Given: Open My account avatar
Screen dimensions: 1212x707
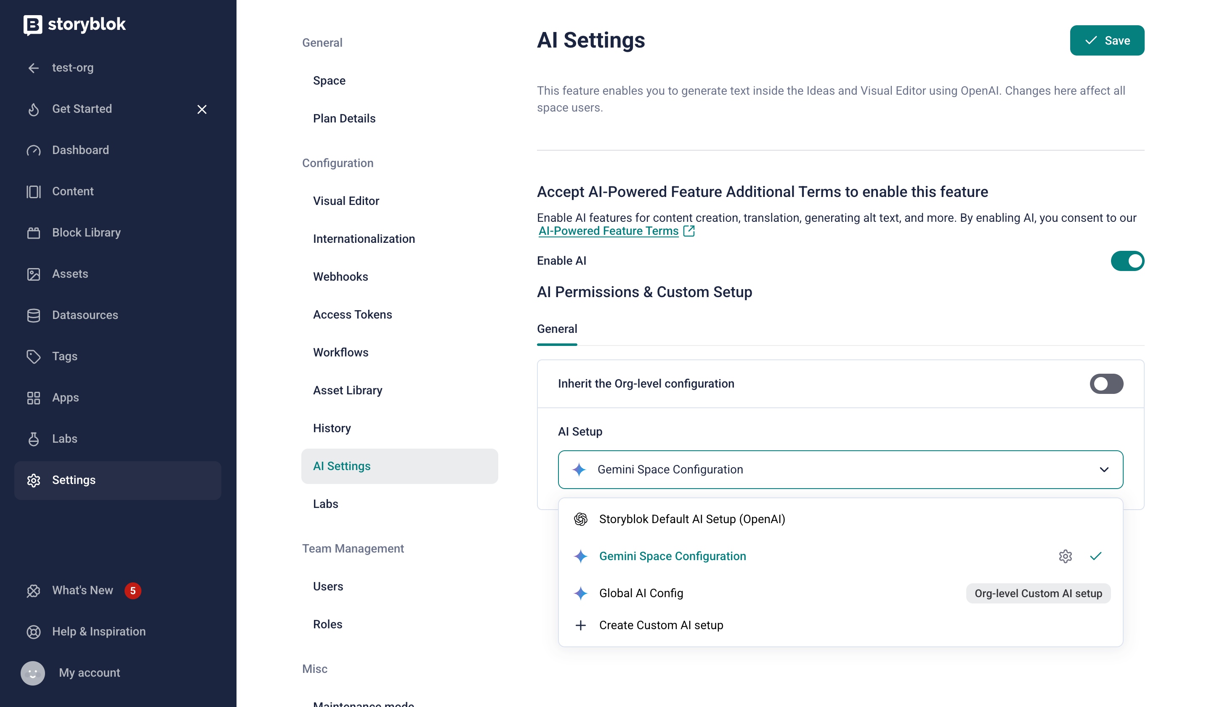Looking at the screenshot, I should [x=33, y=672].
